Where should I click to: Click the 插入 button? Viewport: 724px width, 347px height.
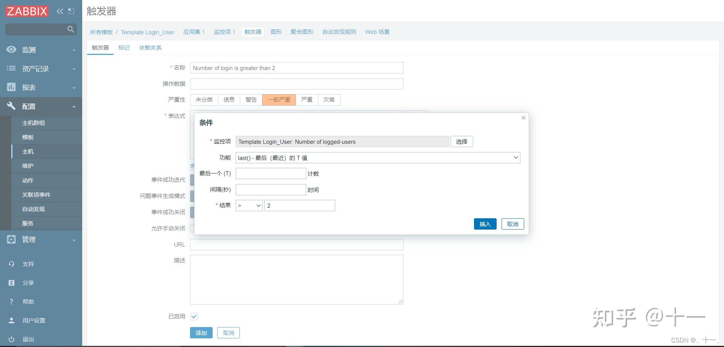click(x=485, y=224)
